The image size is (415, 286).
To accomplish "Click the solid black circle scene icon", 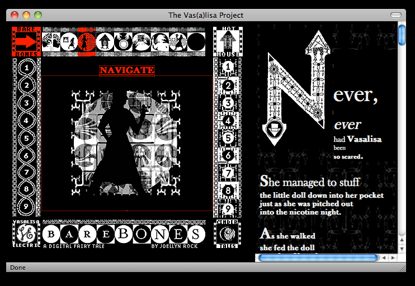I will 196,41.
